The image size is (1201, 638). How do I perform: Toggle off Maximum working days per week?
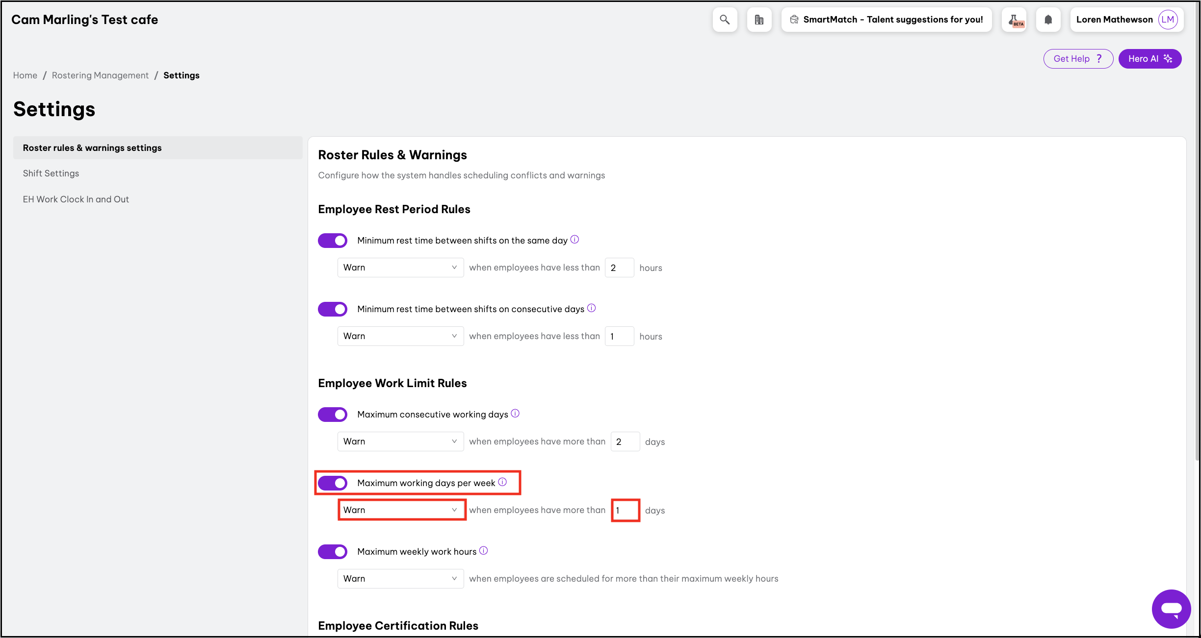point(333,483)
